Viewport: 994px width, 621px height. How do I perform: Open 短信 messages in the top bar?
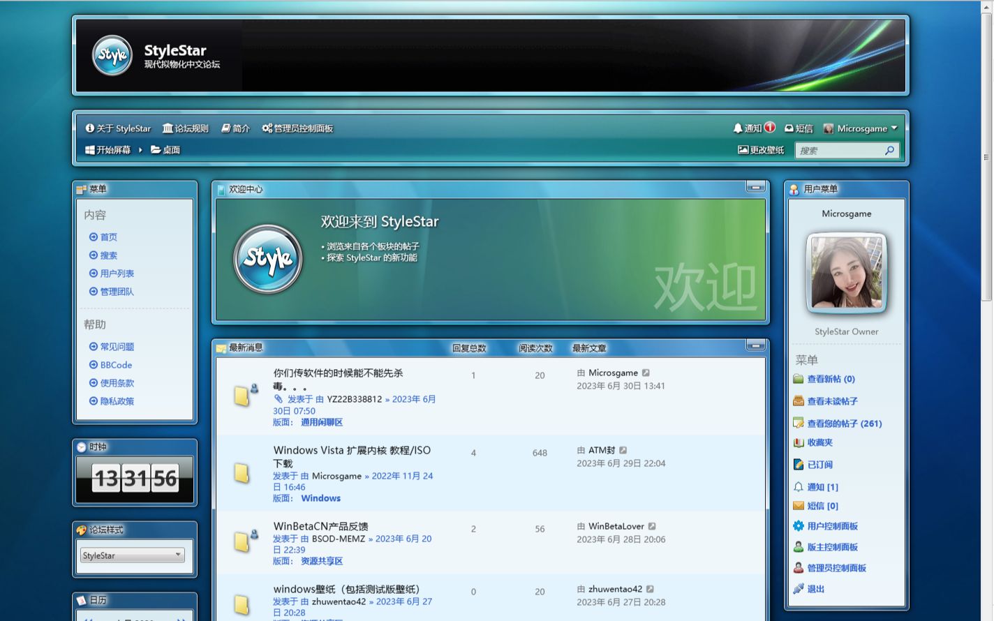799,128
